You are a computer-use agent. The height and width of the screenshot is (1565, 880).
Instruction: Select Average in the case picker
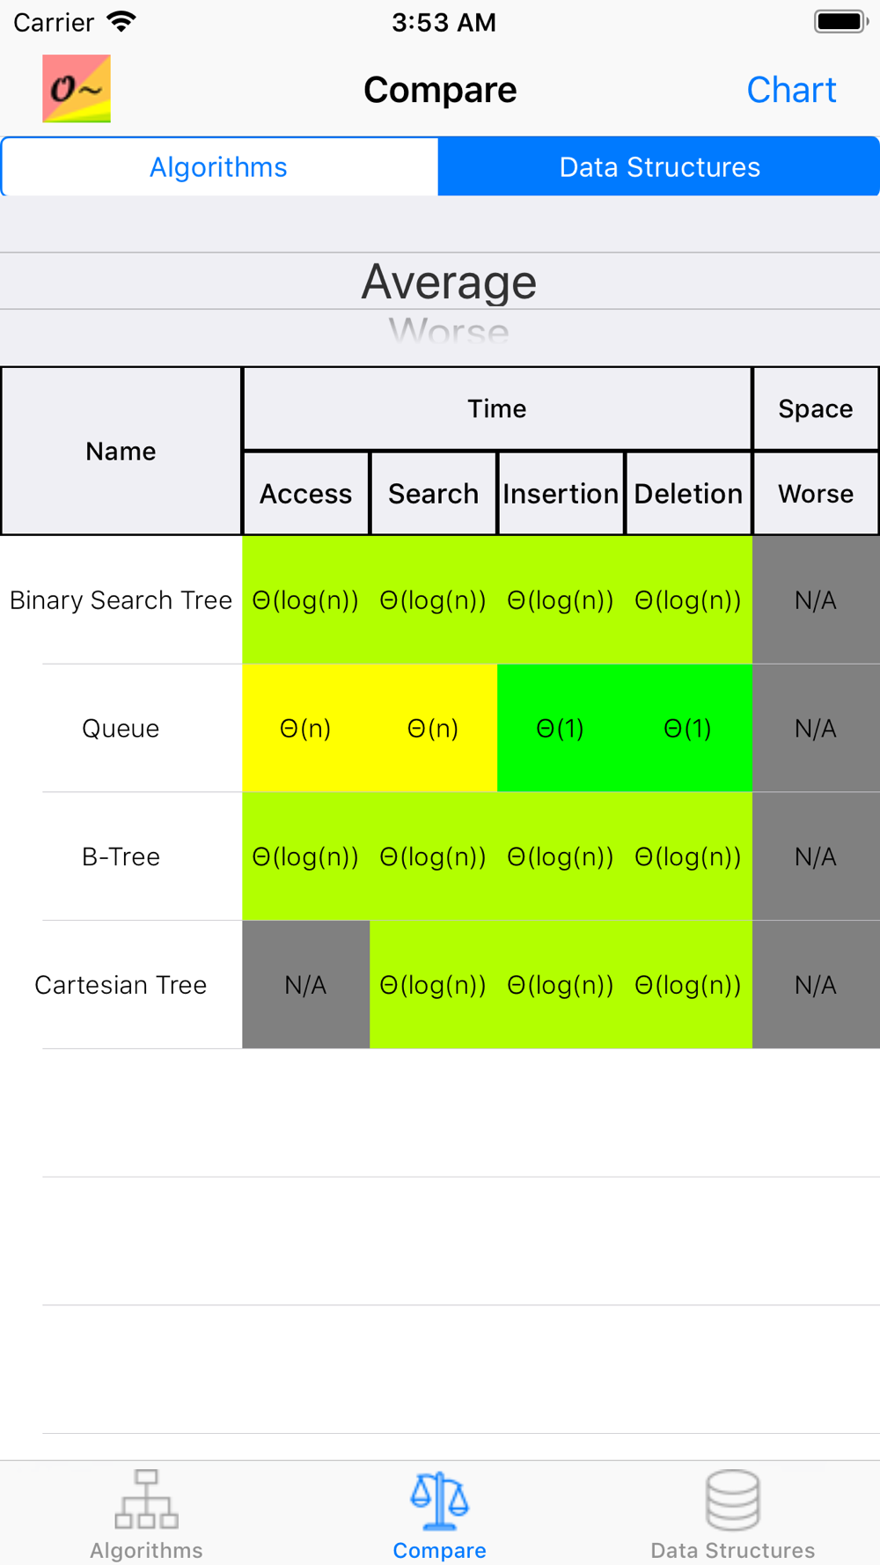449,282
